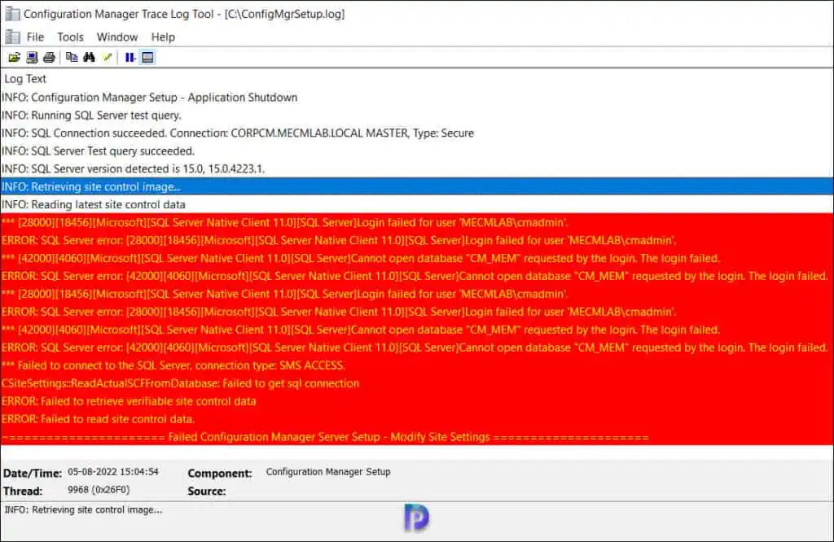Screen dimensions: 834x542
Task: Click the Date/Time value 05-08-2022 15:04:54
Action: point(112,472)
